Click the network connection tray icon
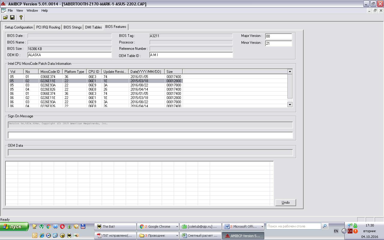This screenshot has width=384, height=240. click(x=350, y=225)
